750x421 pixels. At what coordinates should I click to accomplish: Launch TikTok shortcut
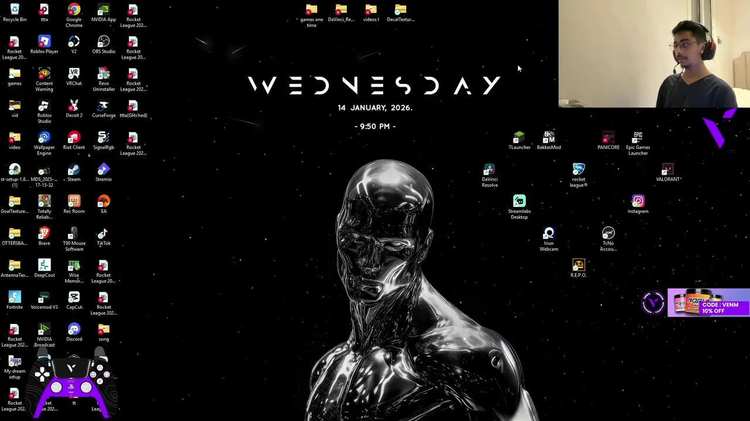click(x=104, y=237)
